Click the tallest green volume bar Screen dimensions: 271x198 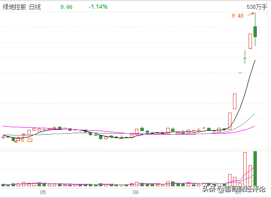click(255, 169)
